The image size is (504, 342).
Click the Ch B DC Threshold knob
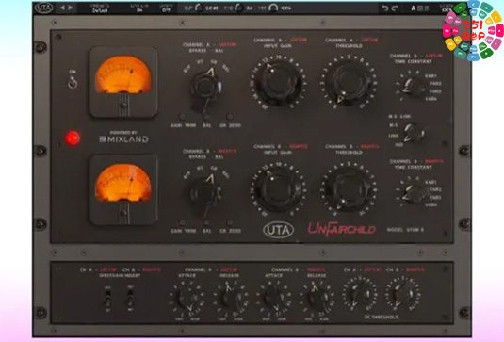(402, 293)
